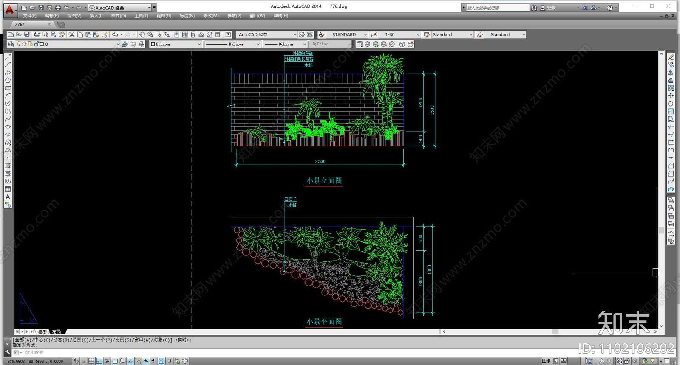This screenshot has height=365, width=680.
Task: Click the Save floppy disk icon
Action: pos(27,35)
